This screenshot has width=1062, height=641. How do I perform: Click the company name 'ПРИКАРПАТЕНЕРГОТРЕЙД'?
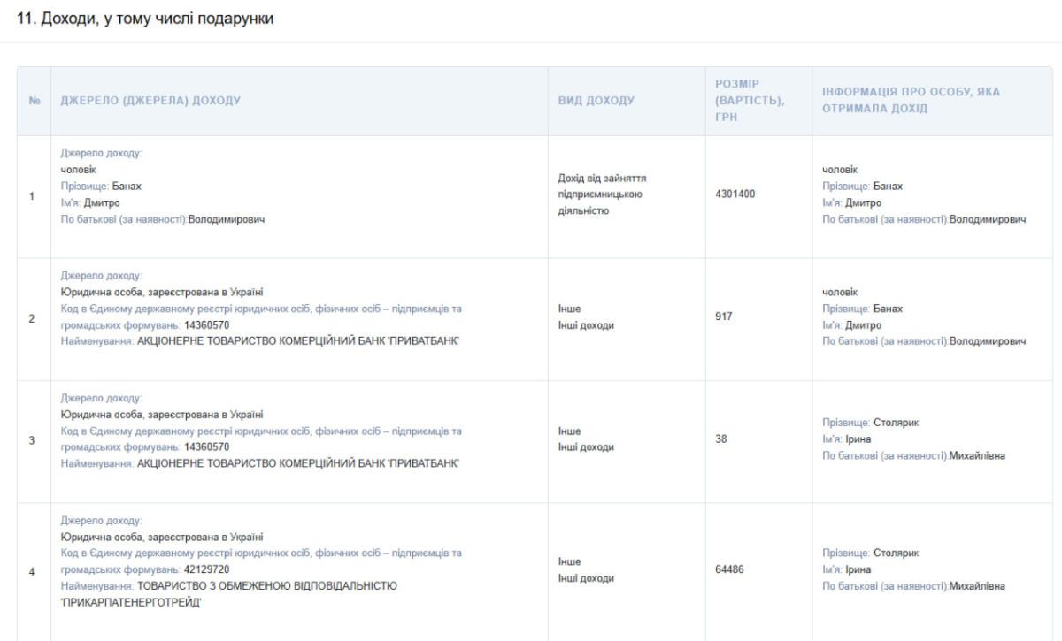pyautogui.click(x=127, y=602)
